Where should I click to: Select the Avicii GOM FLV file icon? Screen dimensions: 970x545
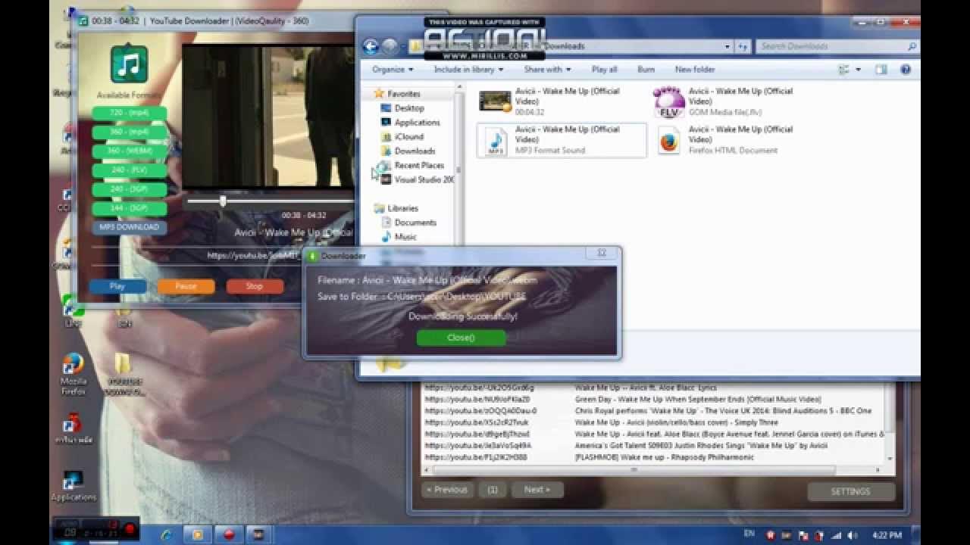[669, 102]
